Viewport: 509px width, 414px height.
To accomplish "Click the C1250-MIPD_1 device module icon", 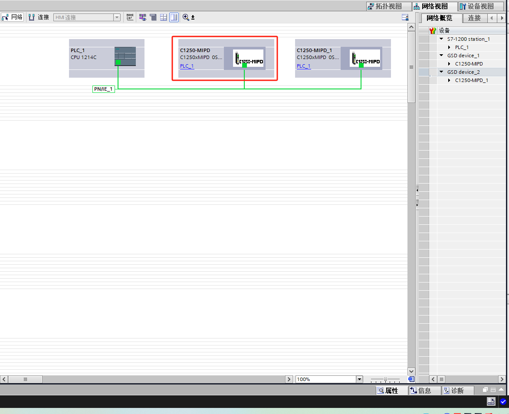I will click(365, 58).
